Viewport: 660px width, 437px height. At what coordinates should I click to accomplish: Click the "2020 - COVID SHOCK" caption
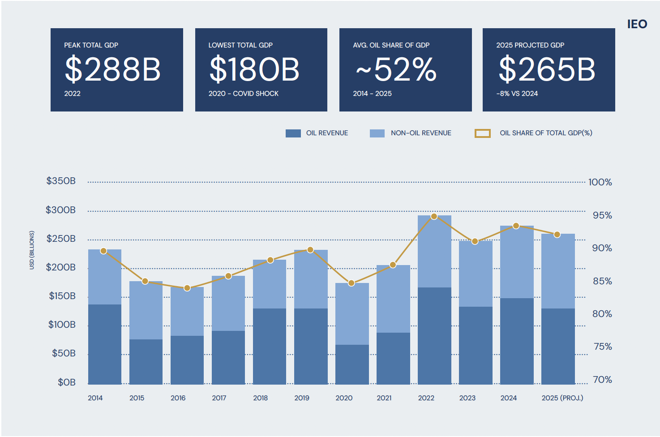pos(244,94)
